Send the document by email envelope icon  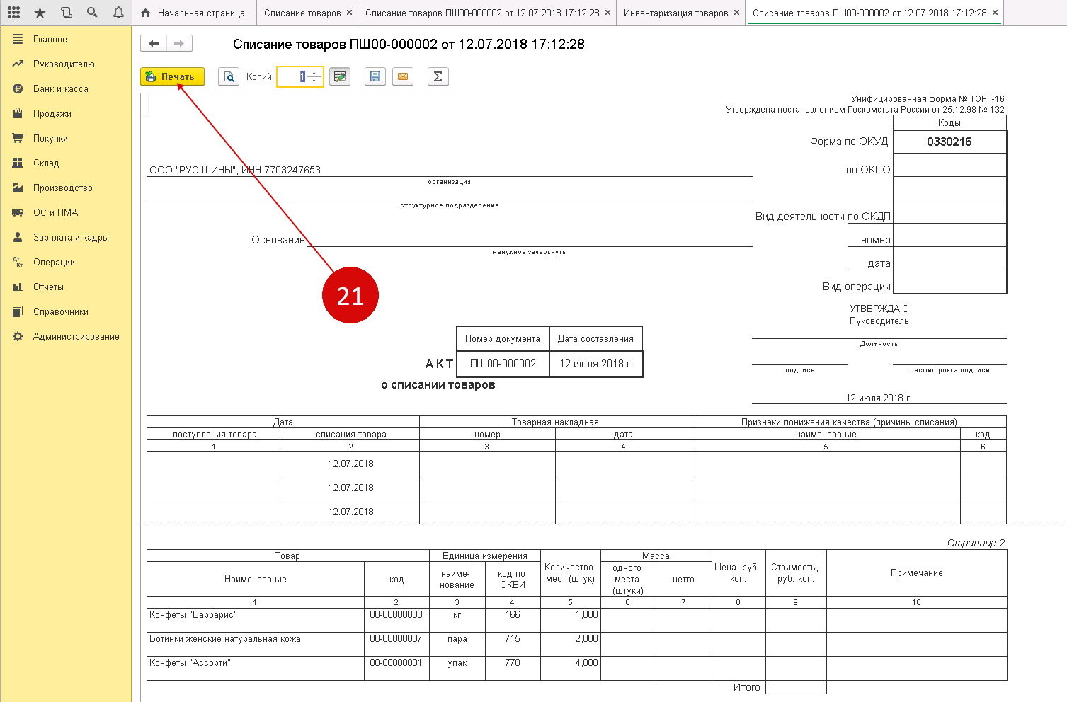click(x=403, y=76)
